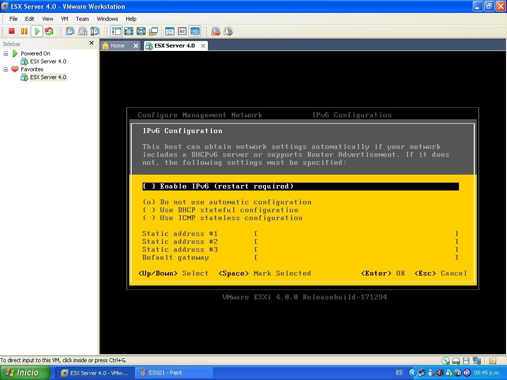Screen dimensions: 507x380
Task: Open the Team menu
Action: [x=82, y=19]
